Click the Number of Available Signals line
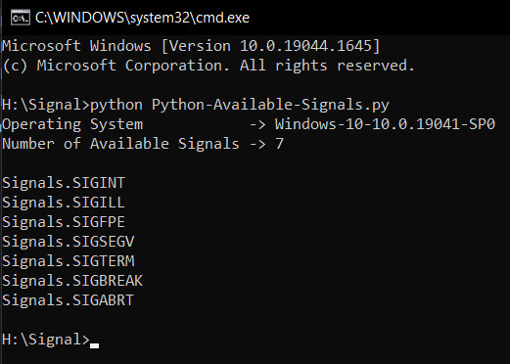Screen dimensions: 510x364 [143, 144]
